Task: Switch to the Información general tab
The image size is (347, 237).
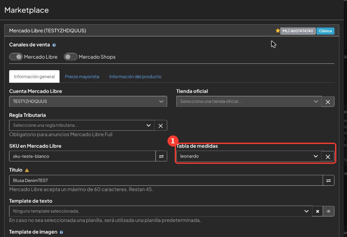Action: 34,77
